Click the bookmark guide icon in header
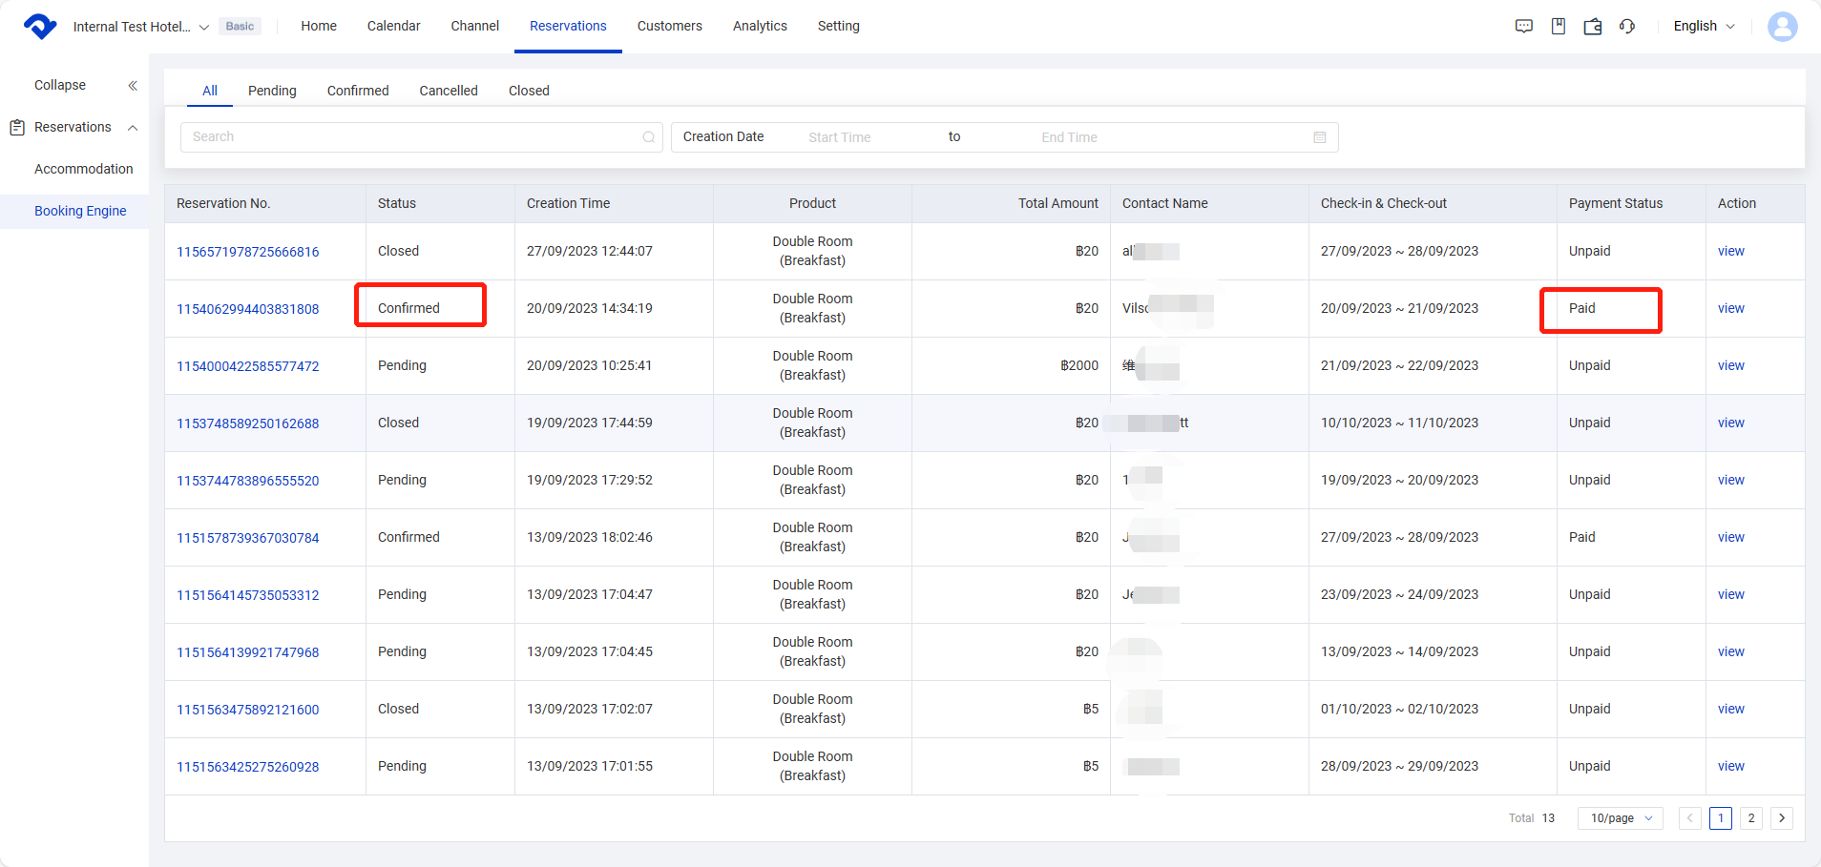Image resolution: width=1821 pixels, height=867 pixels. [1558, 27]
